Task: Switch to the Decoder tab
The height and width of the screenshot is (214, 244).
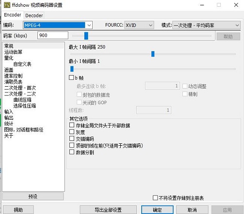Action: coord(34,15)
